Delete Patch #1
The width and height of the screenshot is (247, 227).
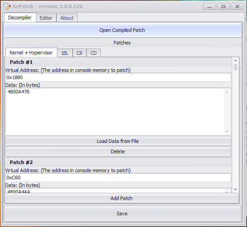point(118,151)
